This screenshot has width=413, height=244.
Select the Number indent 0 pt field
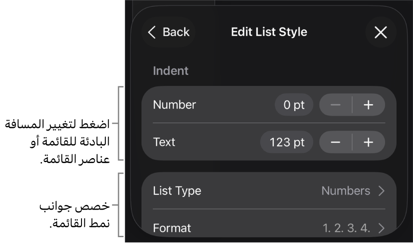(293, 105)
